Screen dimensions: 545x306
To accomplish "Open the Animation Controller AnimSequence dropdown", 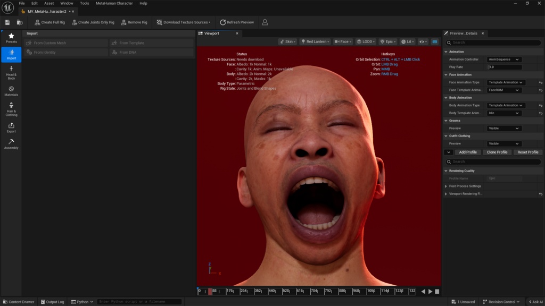I will [503, 59].
